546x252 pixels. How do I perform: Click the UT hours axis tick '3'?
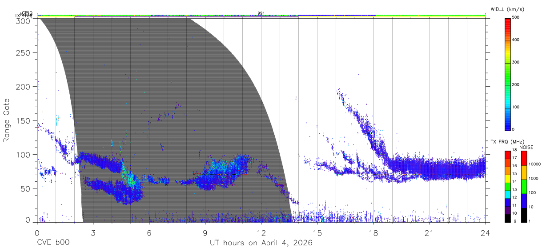(93, 233)
